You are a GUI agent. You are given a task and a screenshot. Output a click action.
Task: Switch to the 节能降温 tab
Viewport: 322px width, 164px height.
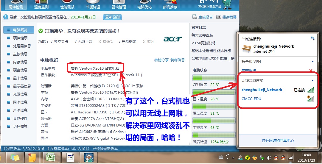tap(93, 5)
